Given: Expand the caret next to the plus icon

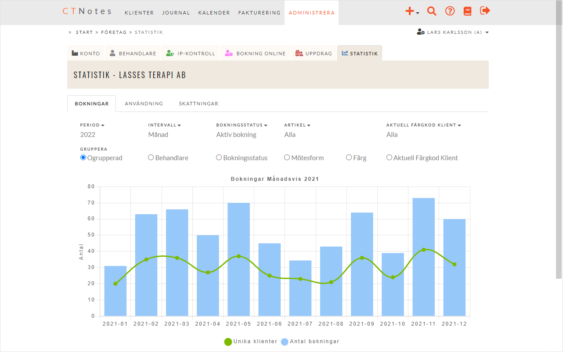Looking at the screenshot, I should click(x=418, y=13).
